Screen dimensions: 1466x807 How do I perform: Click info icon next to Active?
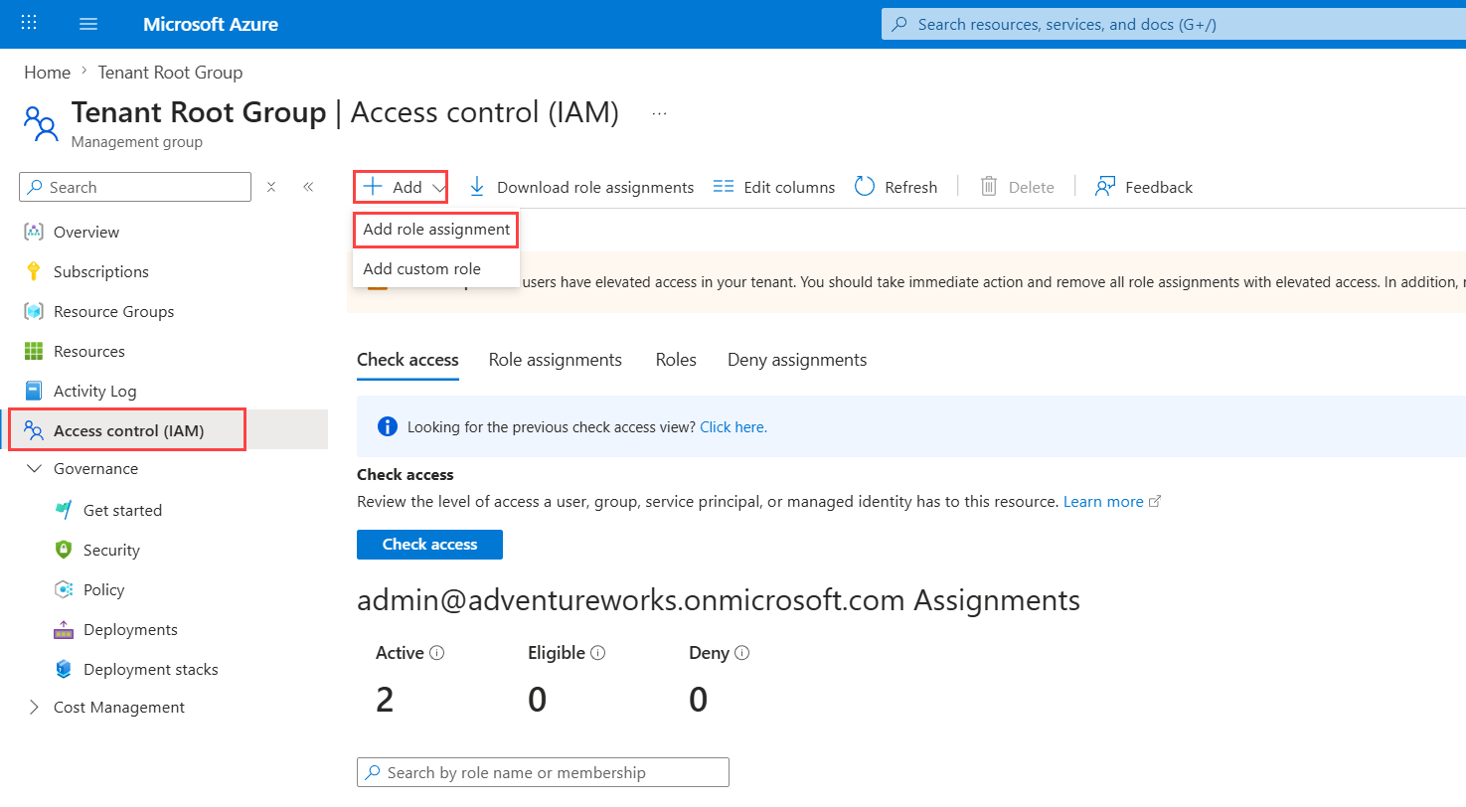click(x=436, y=653)
